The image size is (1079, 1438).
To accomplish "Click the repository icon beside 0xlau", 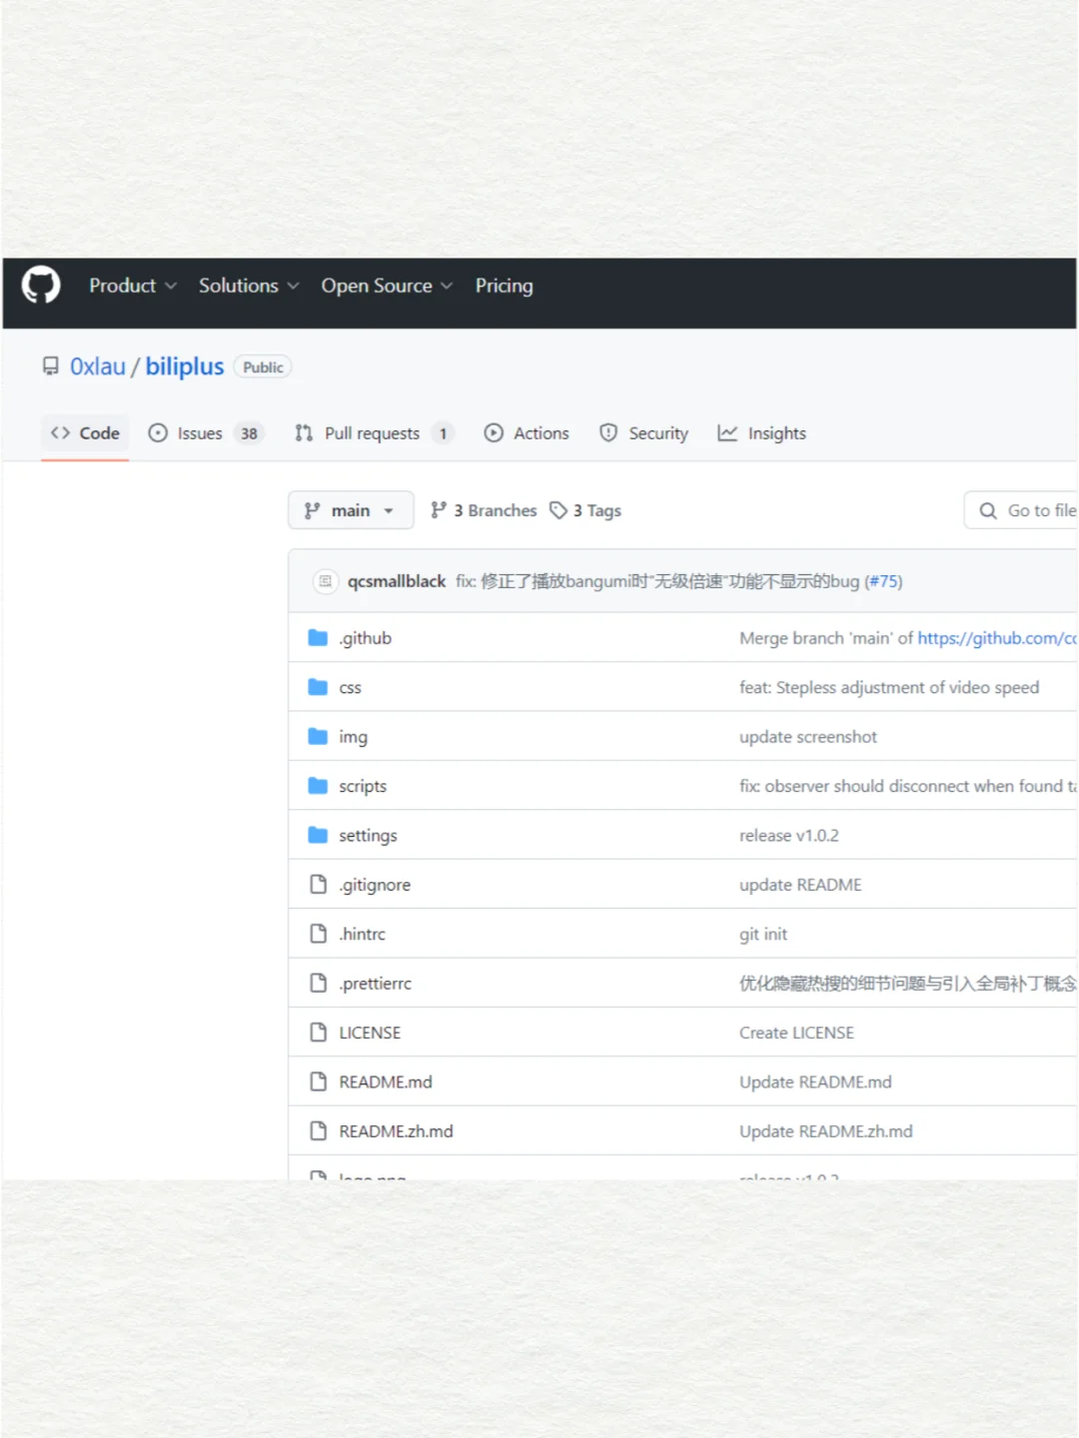I will pyautogui.click(x=50, y=366).
